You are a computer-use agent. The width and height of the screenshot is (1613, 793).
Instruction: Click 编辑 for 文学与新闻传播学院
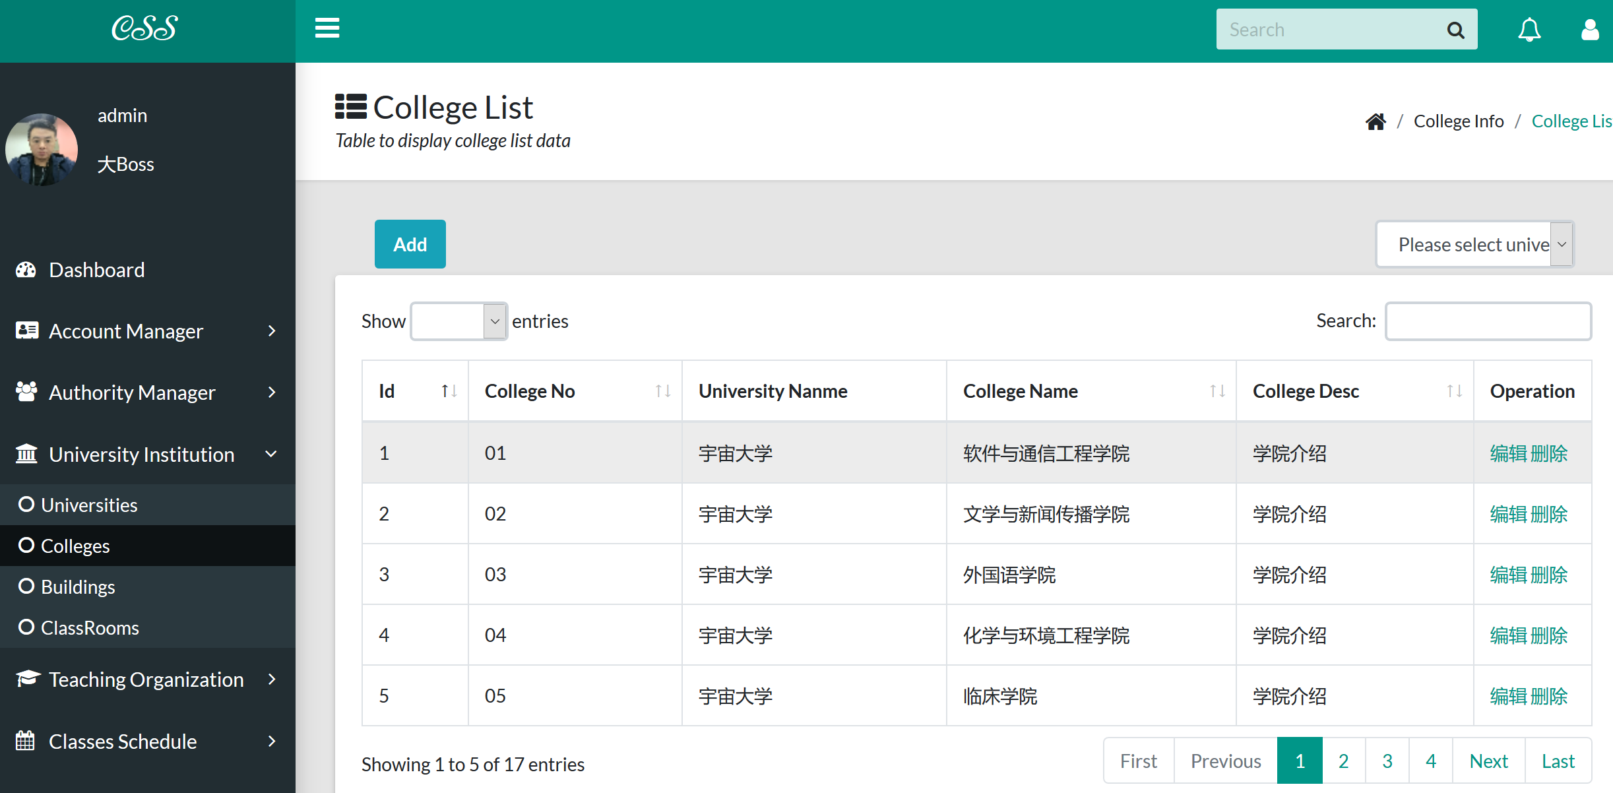pyautogui.click(x=1508, y=514)
